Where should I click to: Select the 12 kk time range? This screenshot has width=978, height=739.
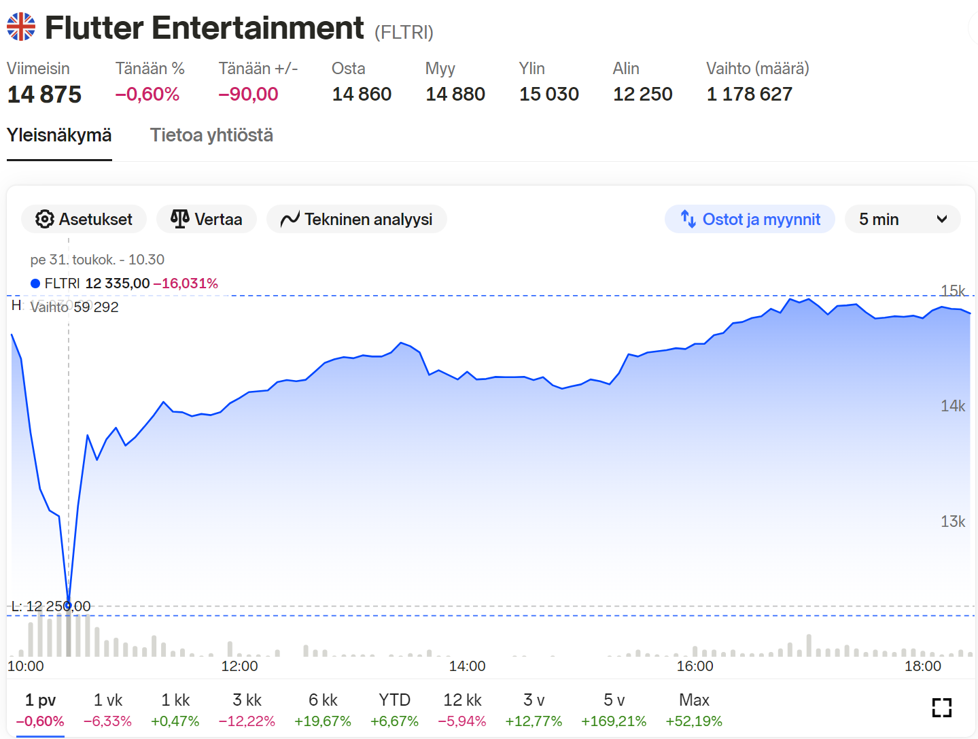pos(462,709)
